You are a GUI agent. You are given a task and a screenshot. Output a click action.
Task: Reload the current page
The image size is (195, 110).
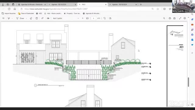click(x=9, y=9)
